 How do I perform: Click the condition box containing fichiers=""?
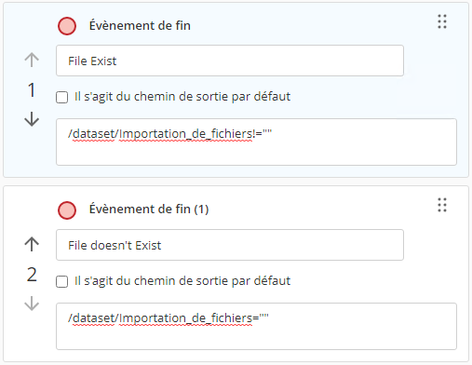pos(256,326)
